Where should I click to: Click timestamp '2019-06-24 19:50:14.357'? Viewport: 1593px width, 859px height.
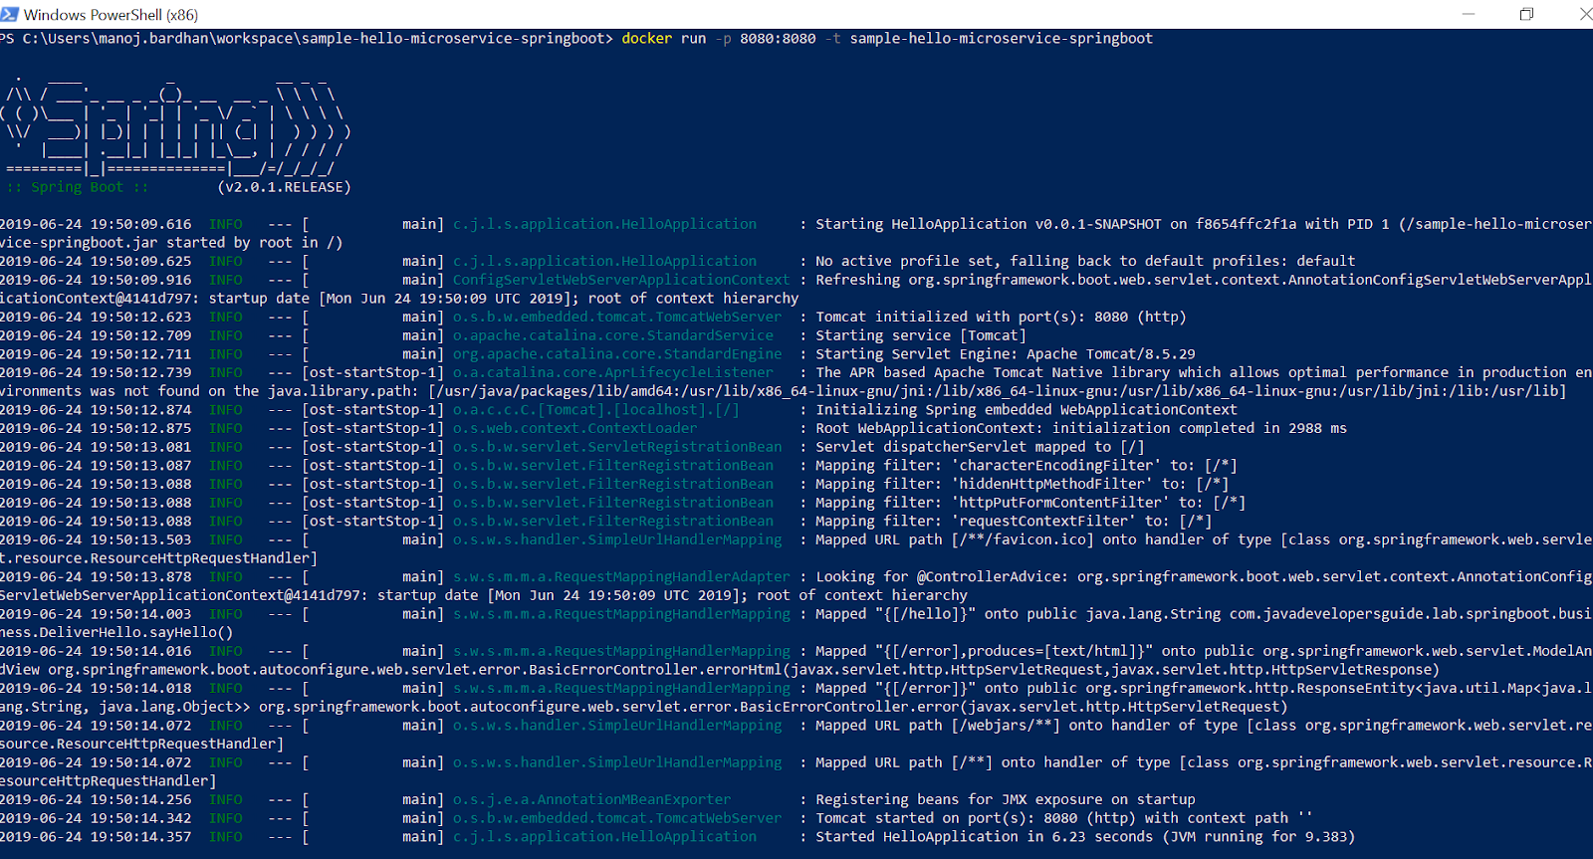click(x=96, y=837)
